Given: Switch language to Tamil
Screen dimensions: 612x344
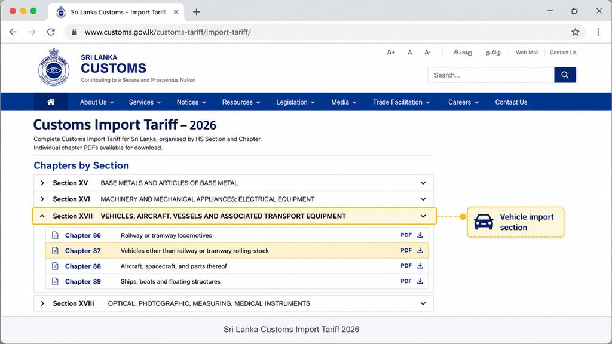Looking at the screenshot, I should click(493, 53).
